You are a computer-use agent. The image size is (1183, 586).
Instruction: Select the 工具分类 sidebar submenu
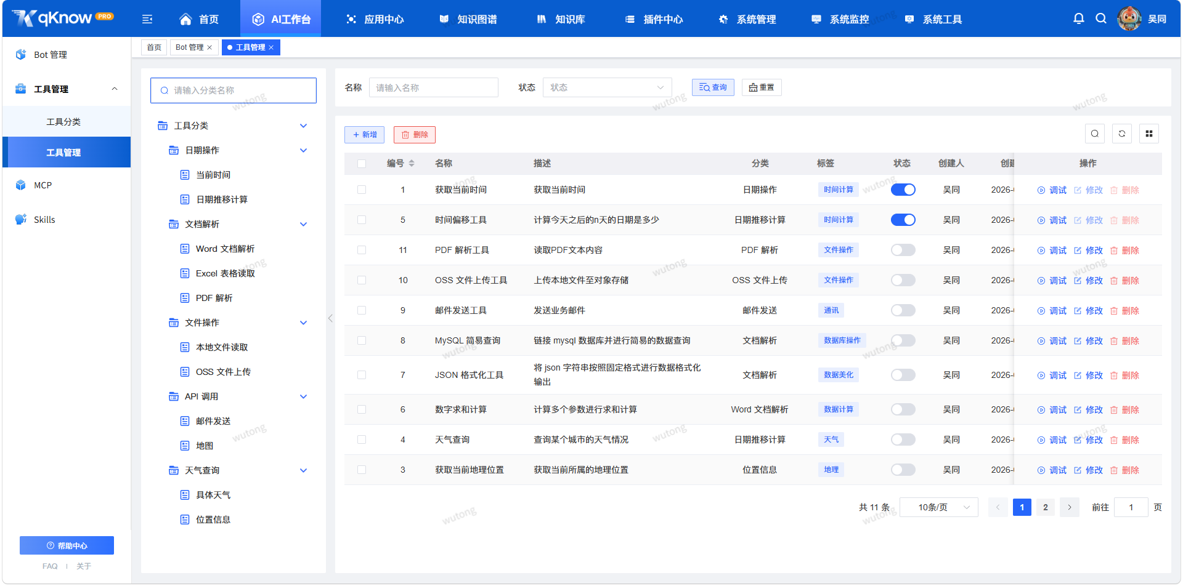point(67,121)
